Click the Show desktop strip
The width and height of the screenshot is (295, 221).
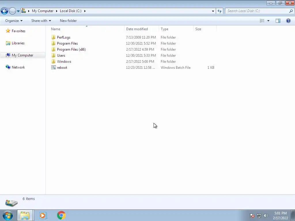point(293,216)
